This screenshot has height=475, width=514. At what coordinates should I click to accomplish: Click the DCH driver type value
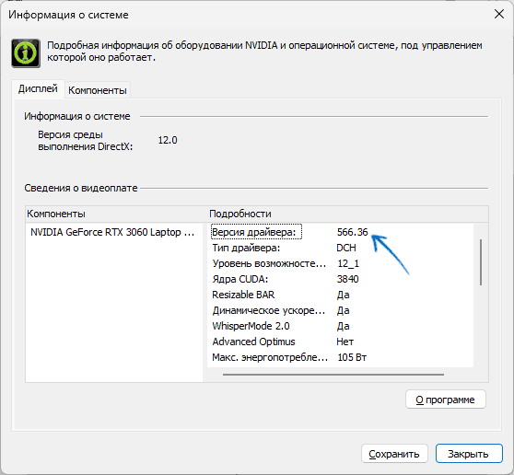[x=346, y=248]
